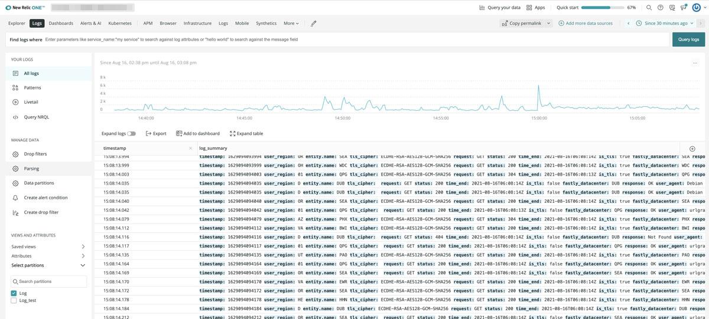Image resolution: width=709 pixels, height=319 pixels.
Task: Add a column with the plus icon
Action: (x=692, y=149)
